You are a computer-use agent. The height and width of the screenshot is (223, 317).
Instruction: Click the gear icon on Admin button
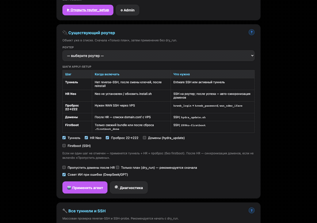[x=122, y=10]
